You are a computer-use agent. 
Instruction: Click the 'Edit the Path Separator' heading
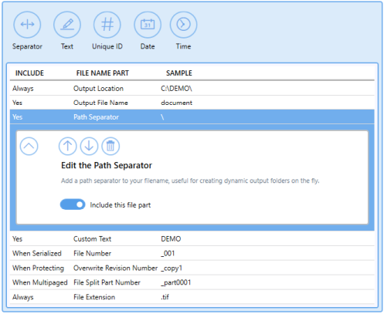107,165
